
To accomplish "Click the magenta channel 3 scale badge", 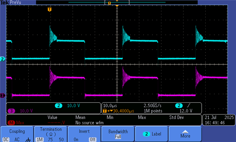I will [x=11, y=111].
